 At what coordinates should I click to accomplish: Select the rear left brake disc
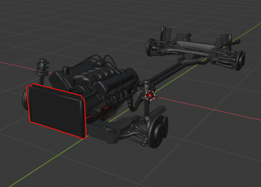point(150,47)
